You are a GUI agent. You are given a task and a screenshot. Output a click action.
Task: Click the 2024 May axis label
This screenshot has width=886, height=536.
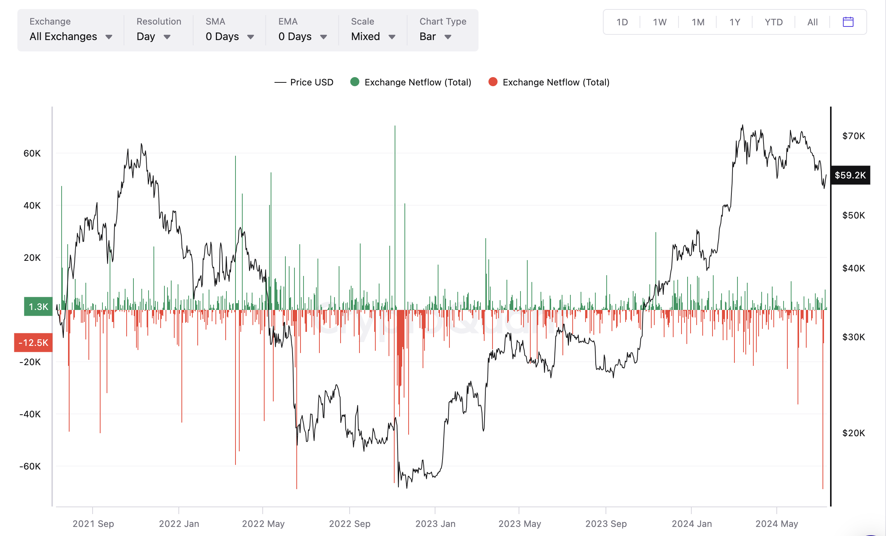777,524
